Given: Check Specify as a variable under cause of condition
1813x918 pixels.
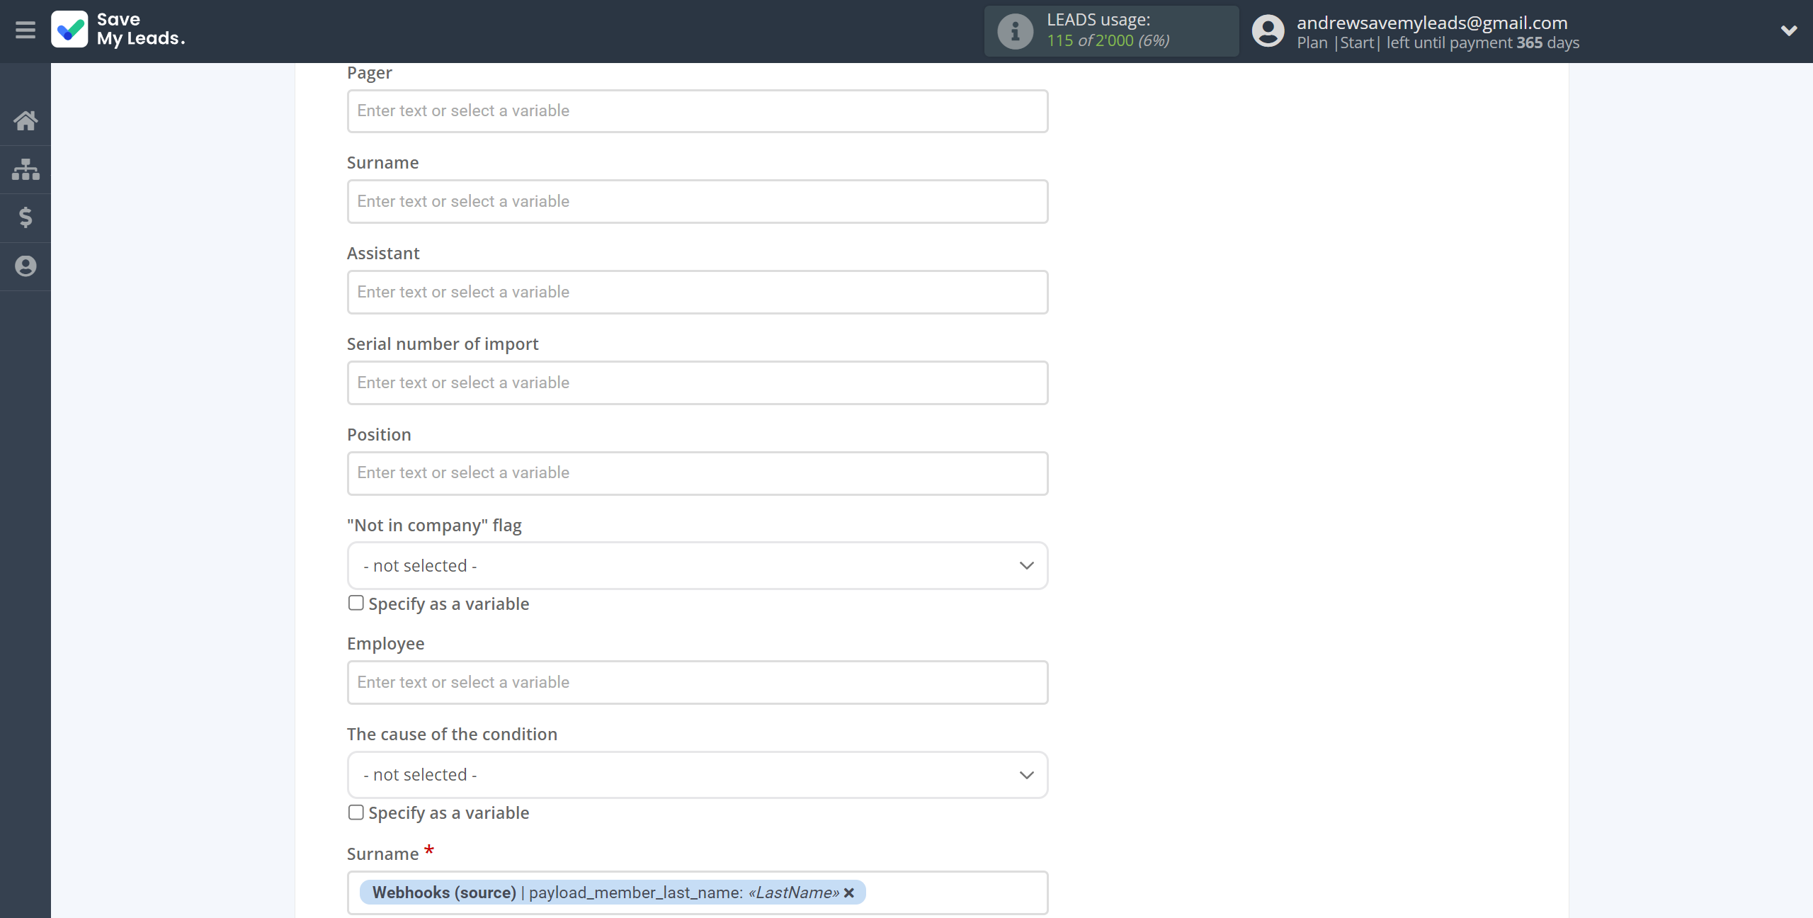Looking at the screenshot, I should pos(356,812).
